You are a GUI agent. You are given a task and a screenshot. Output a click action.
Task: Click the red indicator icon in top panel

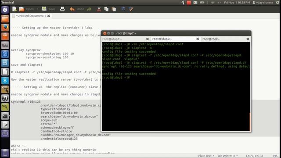[189, 3]
